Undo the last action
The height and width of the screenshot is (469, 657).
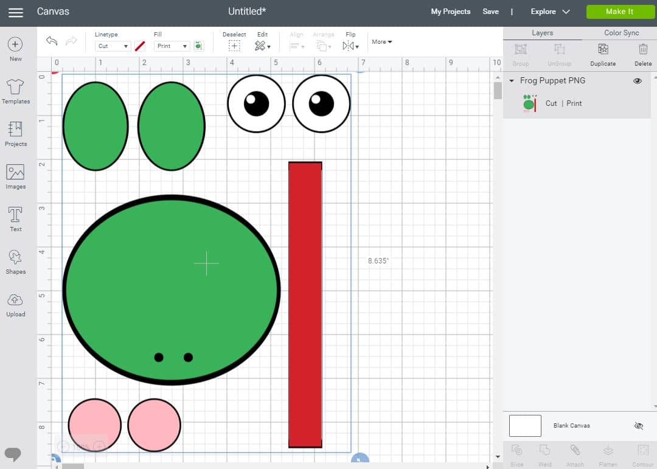coord(52,41)
